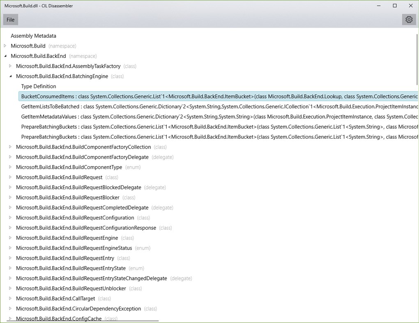Select Microsoft.Build.BackEnd.BatchingEngine label

coord(62,76)
